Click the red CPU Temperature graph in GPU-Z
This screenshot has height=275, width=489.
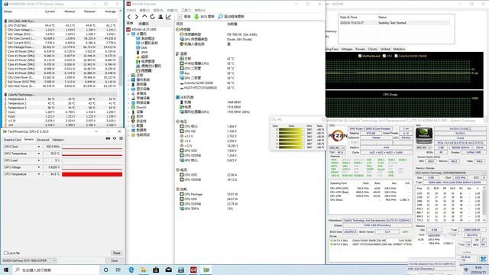click(x=92, y=174)
